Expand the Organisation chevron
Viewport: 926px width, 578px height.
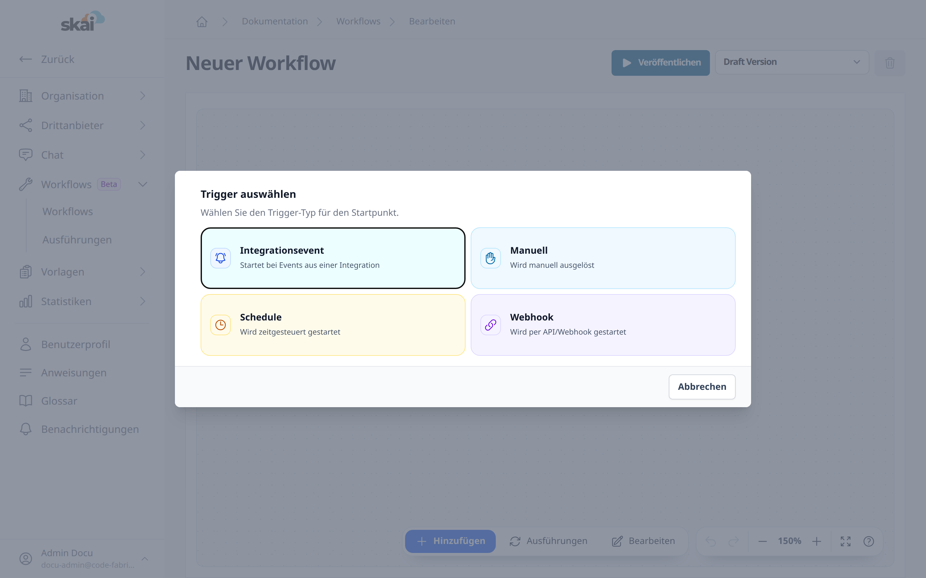[142, 96]
